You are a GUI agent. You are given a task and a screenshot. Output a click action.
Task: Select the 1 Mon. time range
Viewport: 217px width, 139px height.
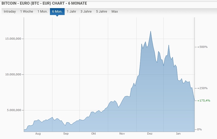coord(42,12)
